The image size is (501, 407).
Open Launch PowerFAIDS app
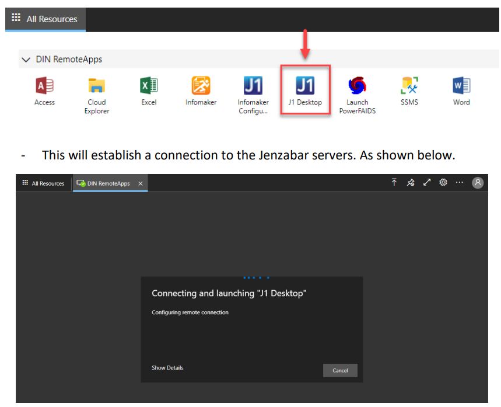(357, 95)
